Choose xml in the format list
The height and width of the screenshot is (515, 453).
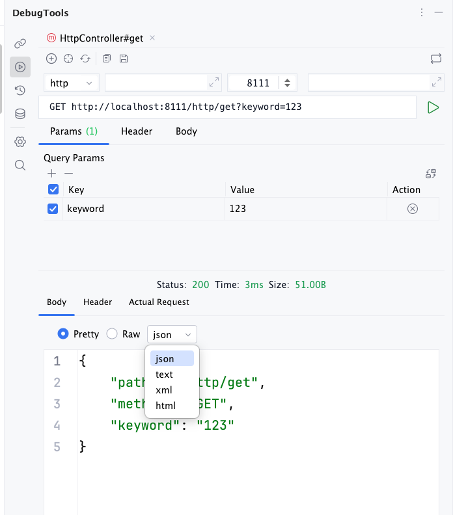click(x=172, y=390)
